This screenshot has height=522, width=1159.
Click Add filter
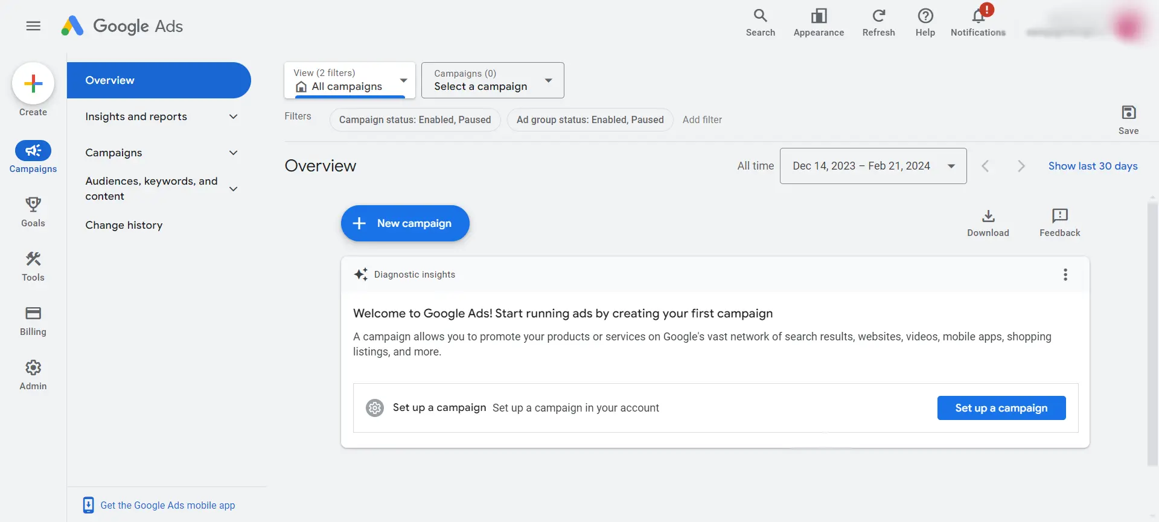click(x=702, y=119)
